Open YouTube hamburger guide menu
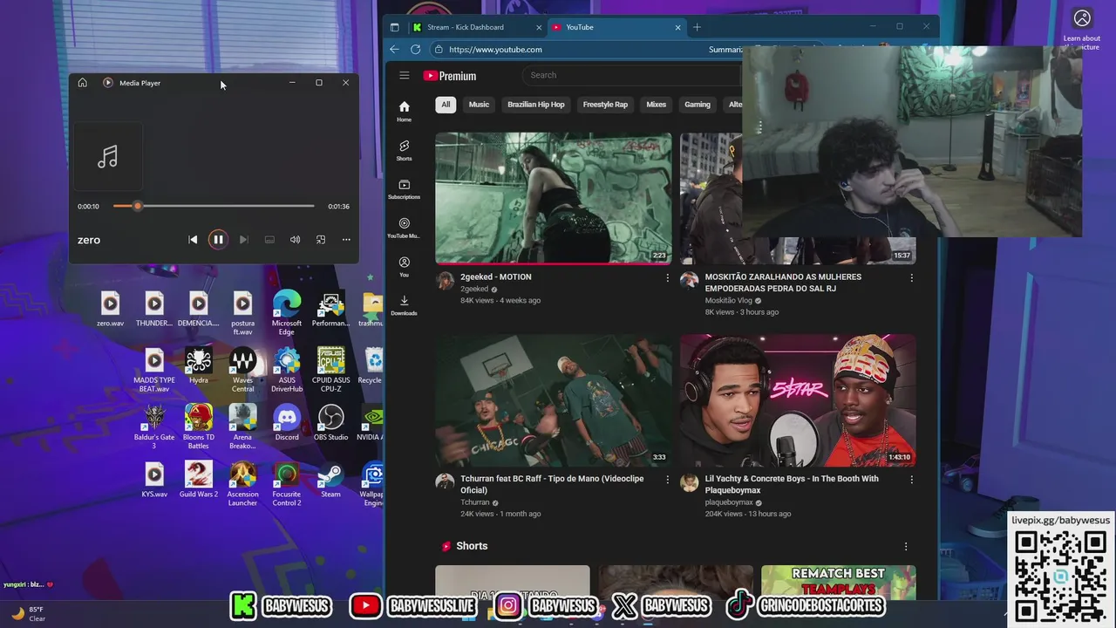Viewport: 1116px width, 628px height. point(404,76)
